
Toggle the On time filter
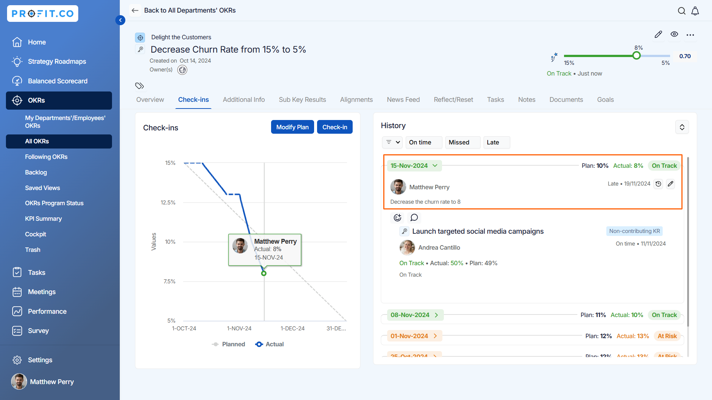pyautogui.click(x=423, y=143)
